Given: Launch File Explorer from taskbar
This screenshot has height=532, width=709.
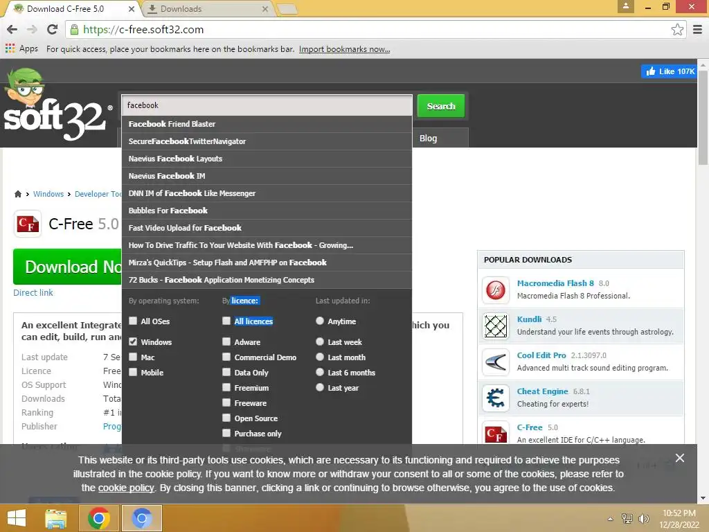Looking at the screenshot, I should click(55, 518).
